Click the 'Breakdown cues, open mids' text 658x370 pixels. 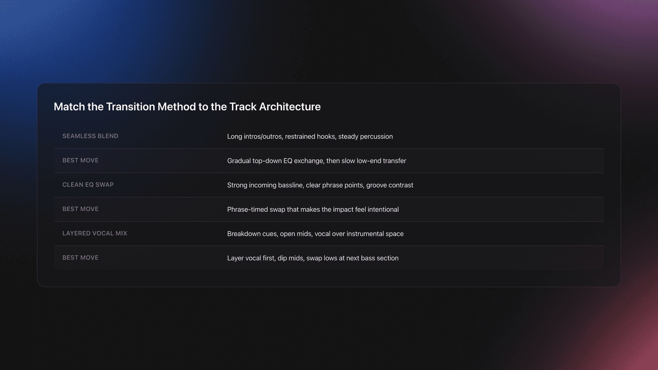point(315,234)
